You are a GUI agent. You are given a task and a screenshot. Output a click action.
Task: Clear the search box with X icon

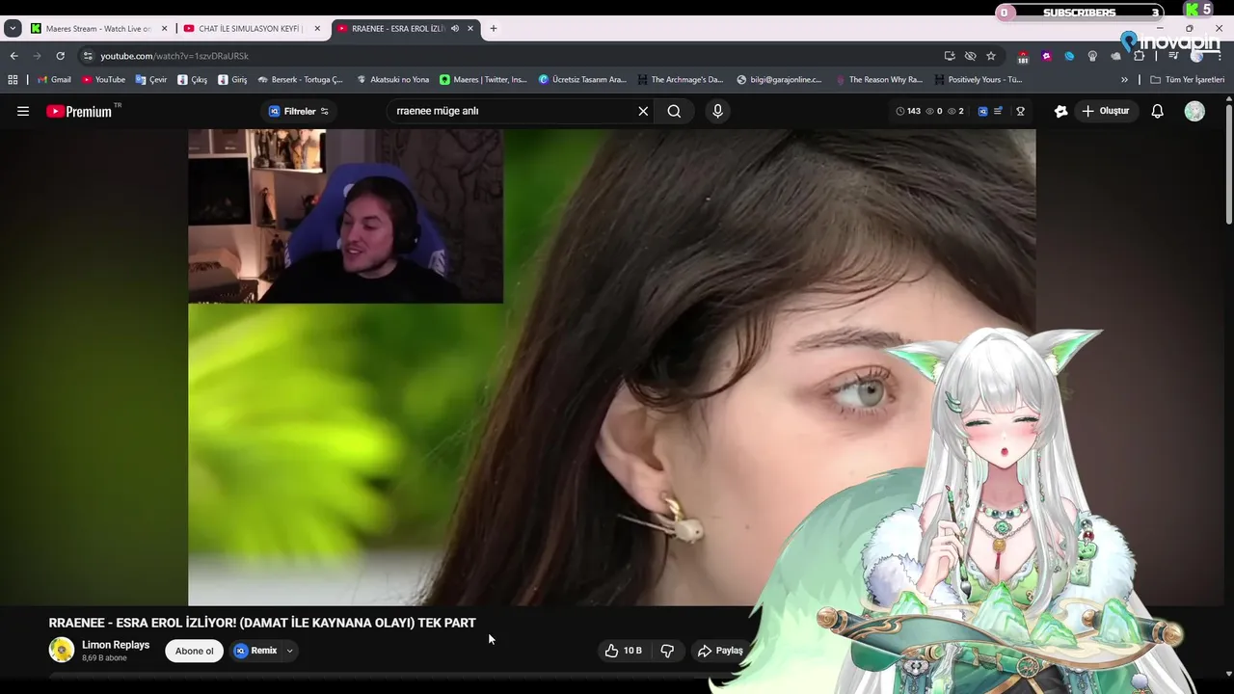pyautogui.click(x=643, y=111)
